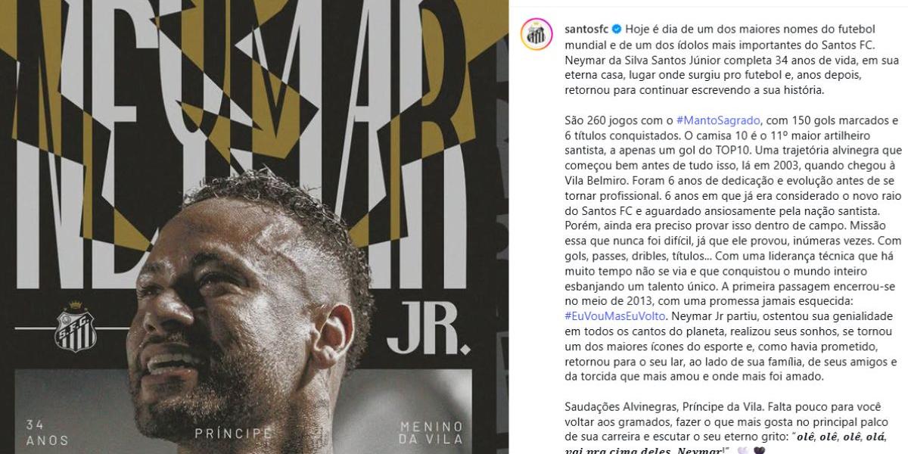Select the "MENINO DA VILA" label
This screenshot has height=454, width=908.
[x=430, y=432]
